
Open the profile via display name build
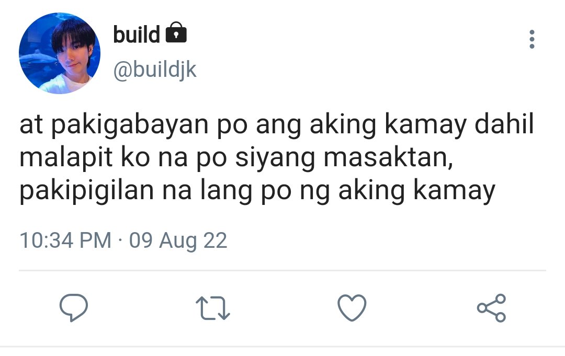point(137,35)
